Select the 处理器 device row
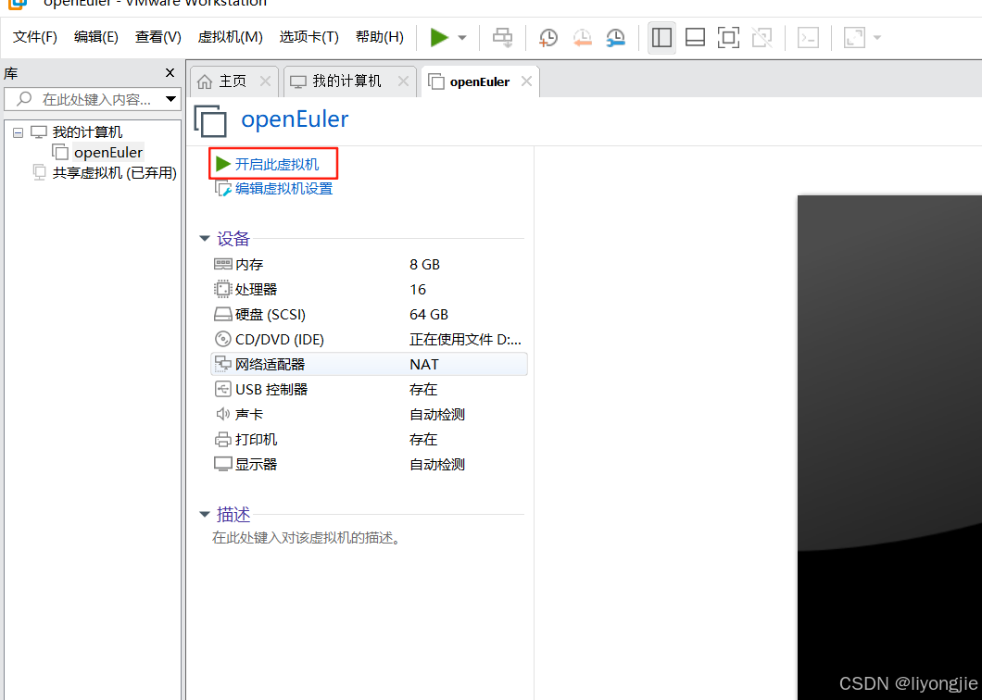982x700 pixels. pos(369,289)
